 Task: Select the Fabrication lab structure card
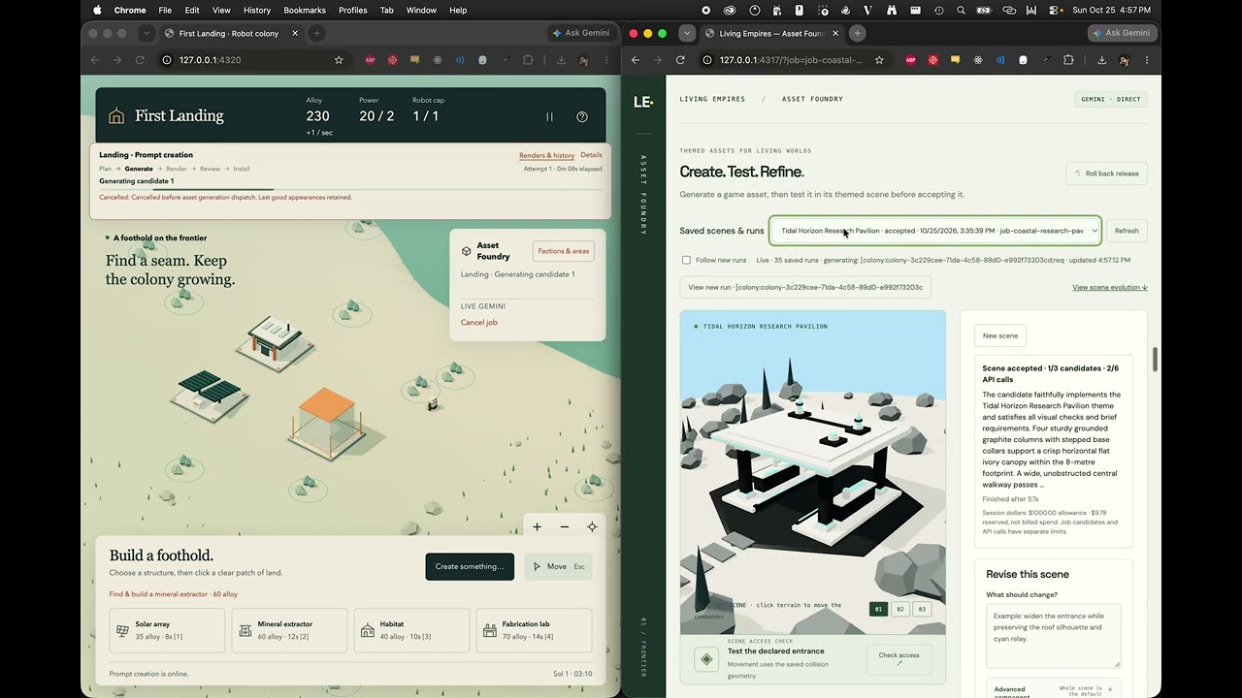coord(534,630)
